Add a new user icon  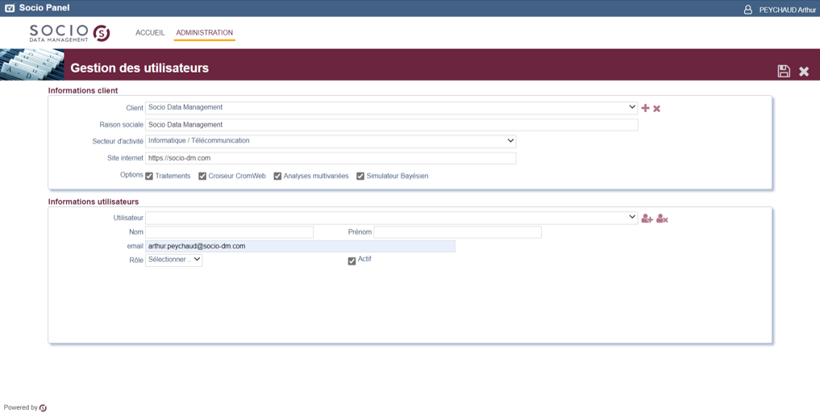(647, 219)
